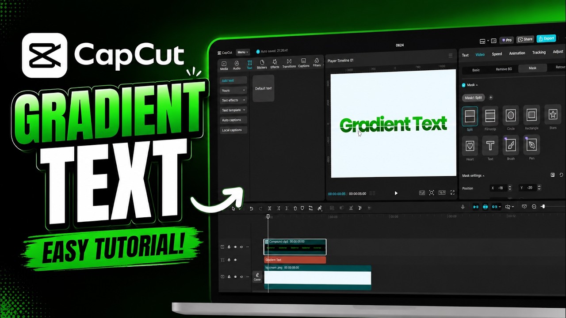Select the Text mask shape
566x318 pixels.
(490, 145)
